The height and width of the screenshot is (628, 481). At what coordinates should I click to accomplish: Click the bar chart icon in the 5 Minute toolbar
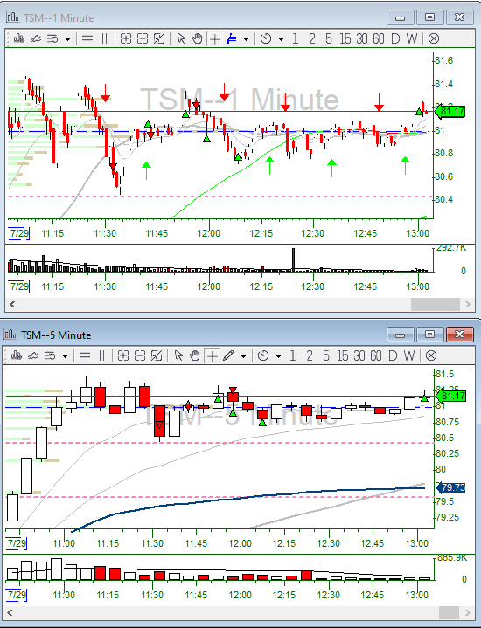[16, 355]
